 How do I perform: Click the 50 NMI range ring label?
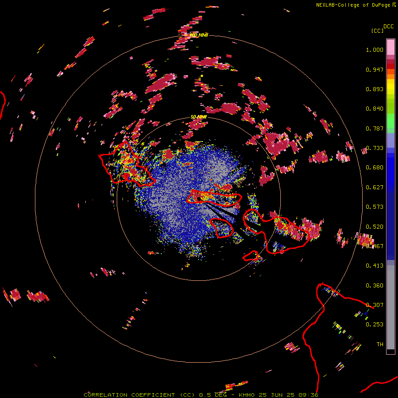click(x=199, y=117)
